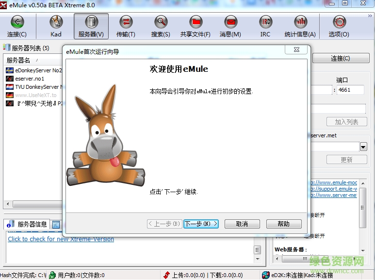Close the first-run wizard dialog
The height and width of the screenshot is (280, 375).
pos(296,49)
